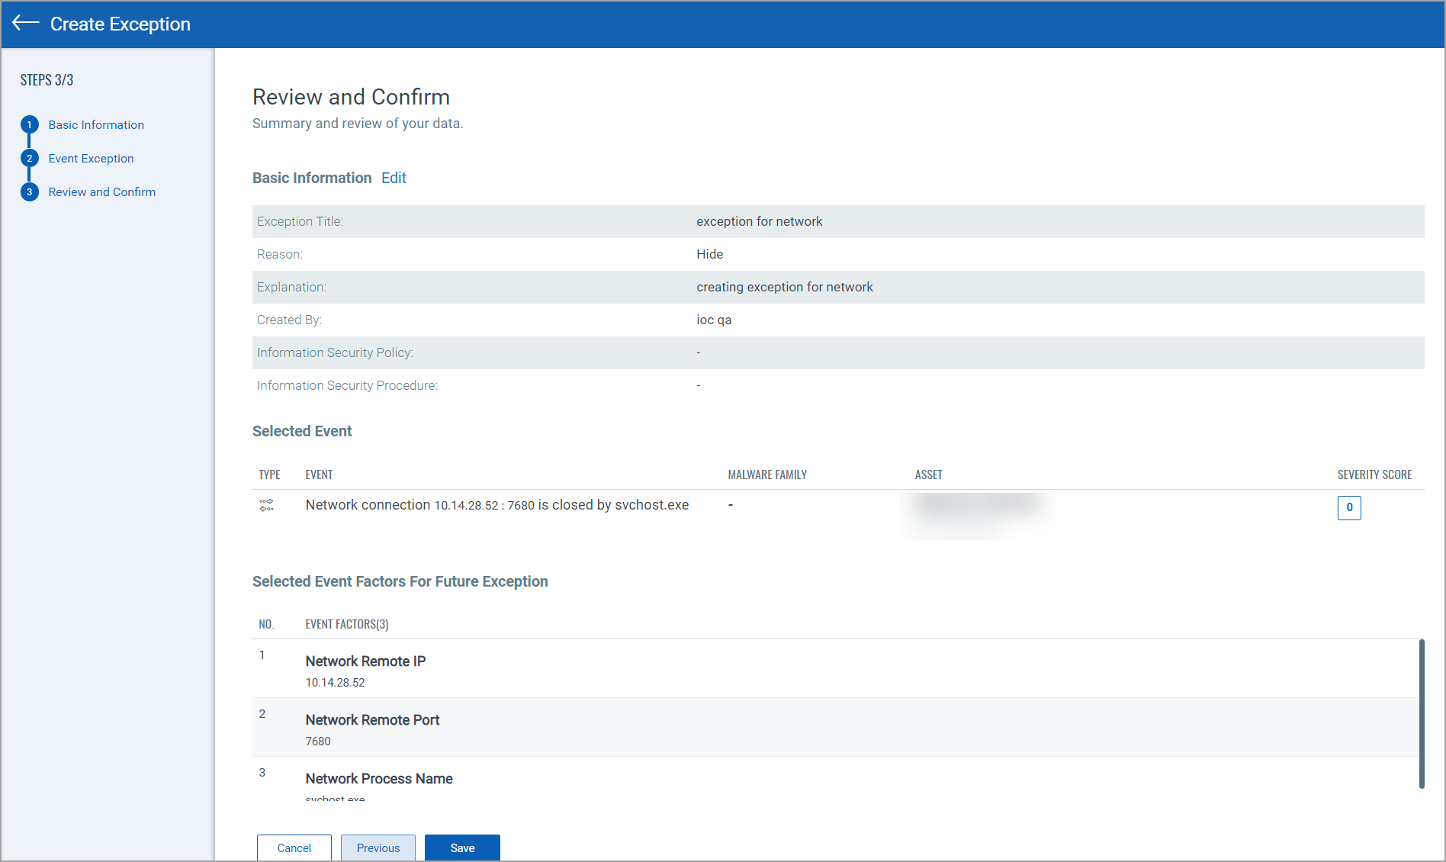Image resolution: width=1446 pixels, height=862 pixels.
Task: Click the Selected Event heading
Action: [302, 431]
